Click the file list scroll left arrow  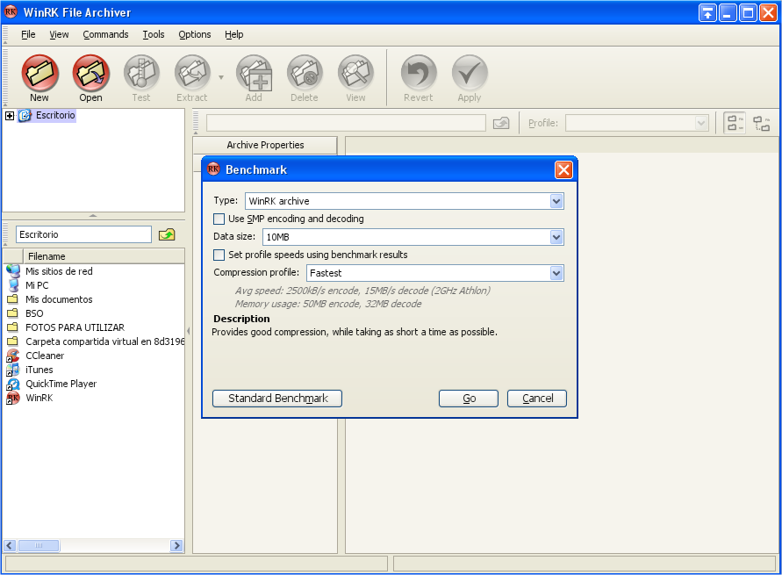click(x=10, y=545)
